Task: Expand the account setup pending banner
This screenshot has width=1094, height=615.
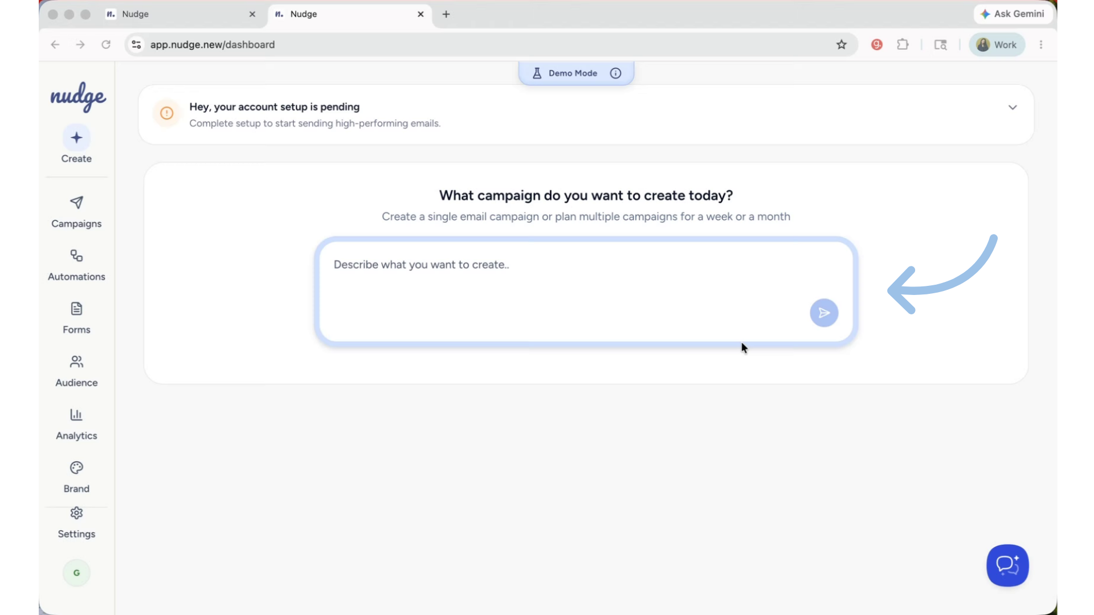Action: [1013, 107]
